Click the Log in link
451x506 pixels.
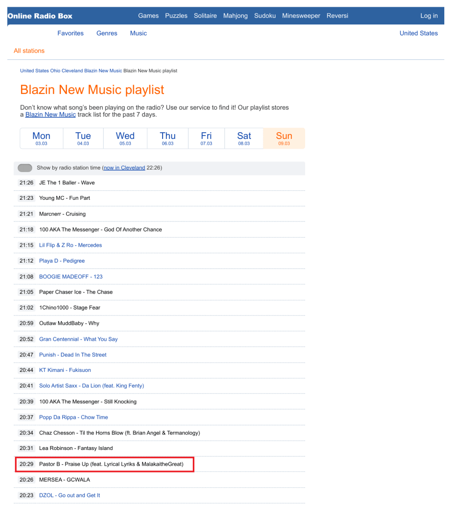428,16
